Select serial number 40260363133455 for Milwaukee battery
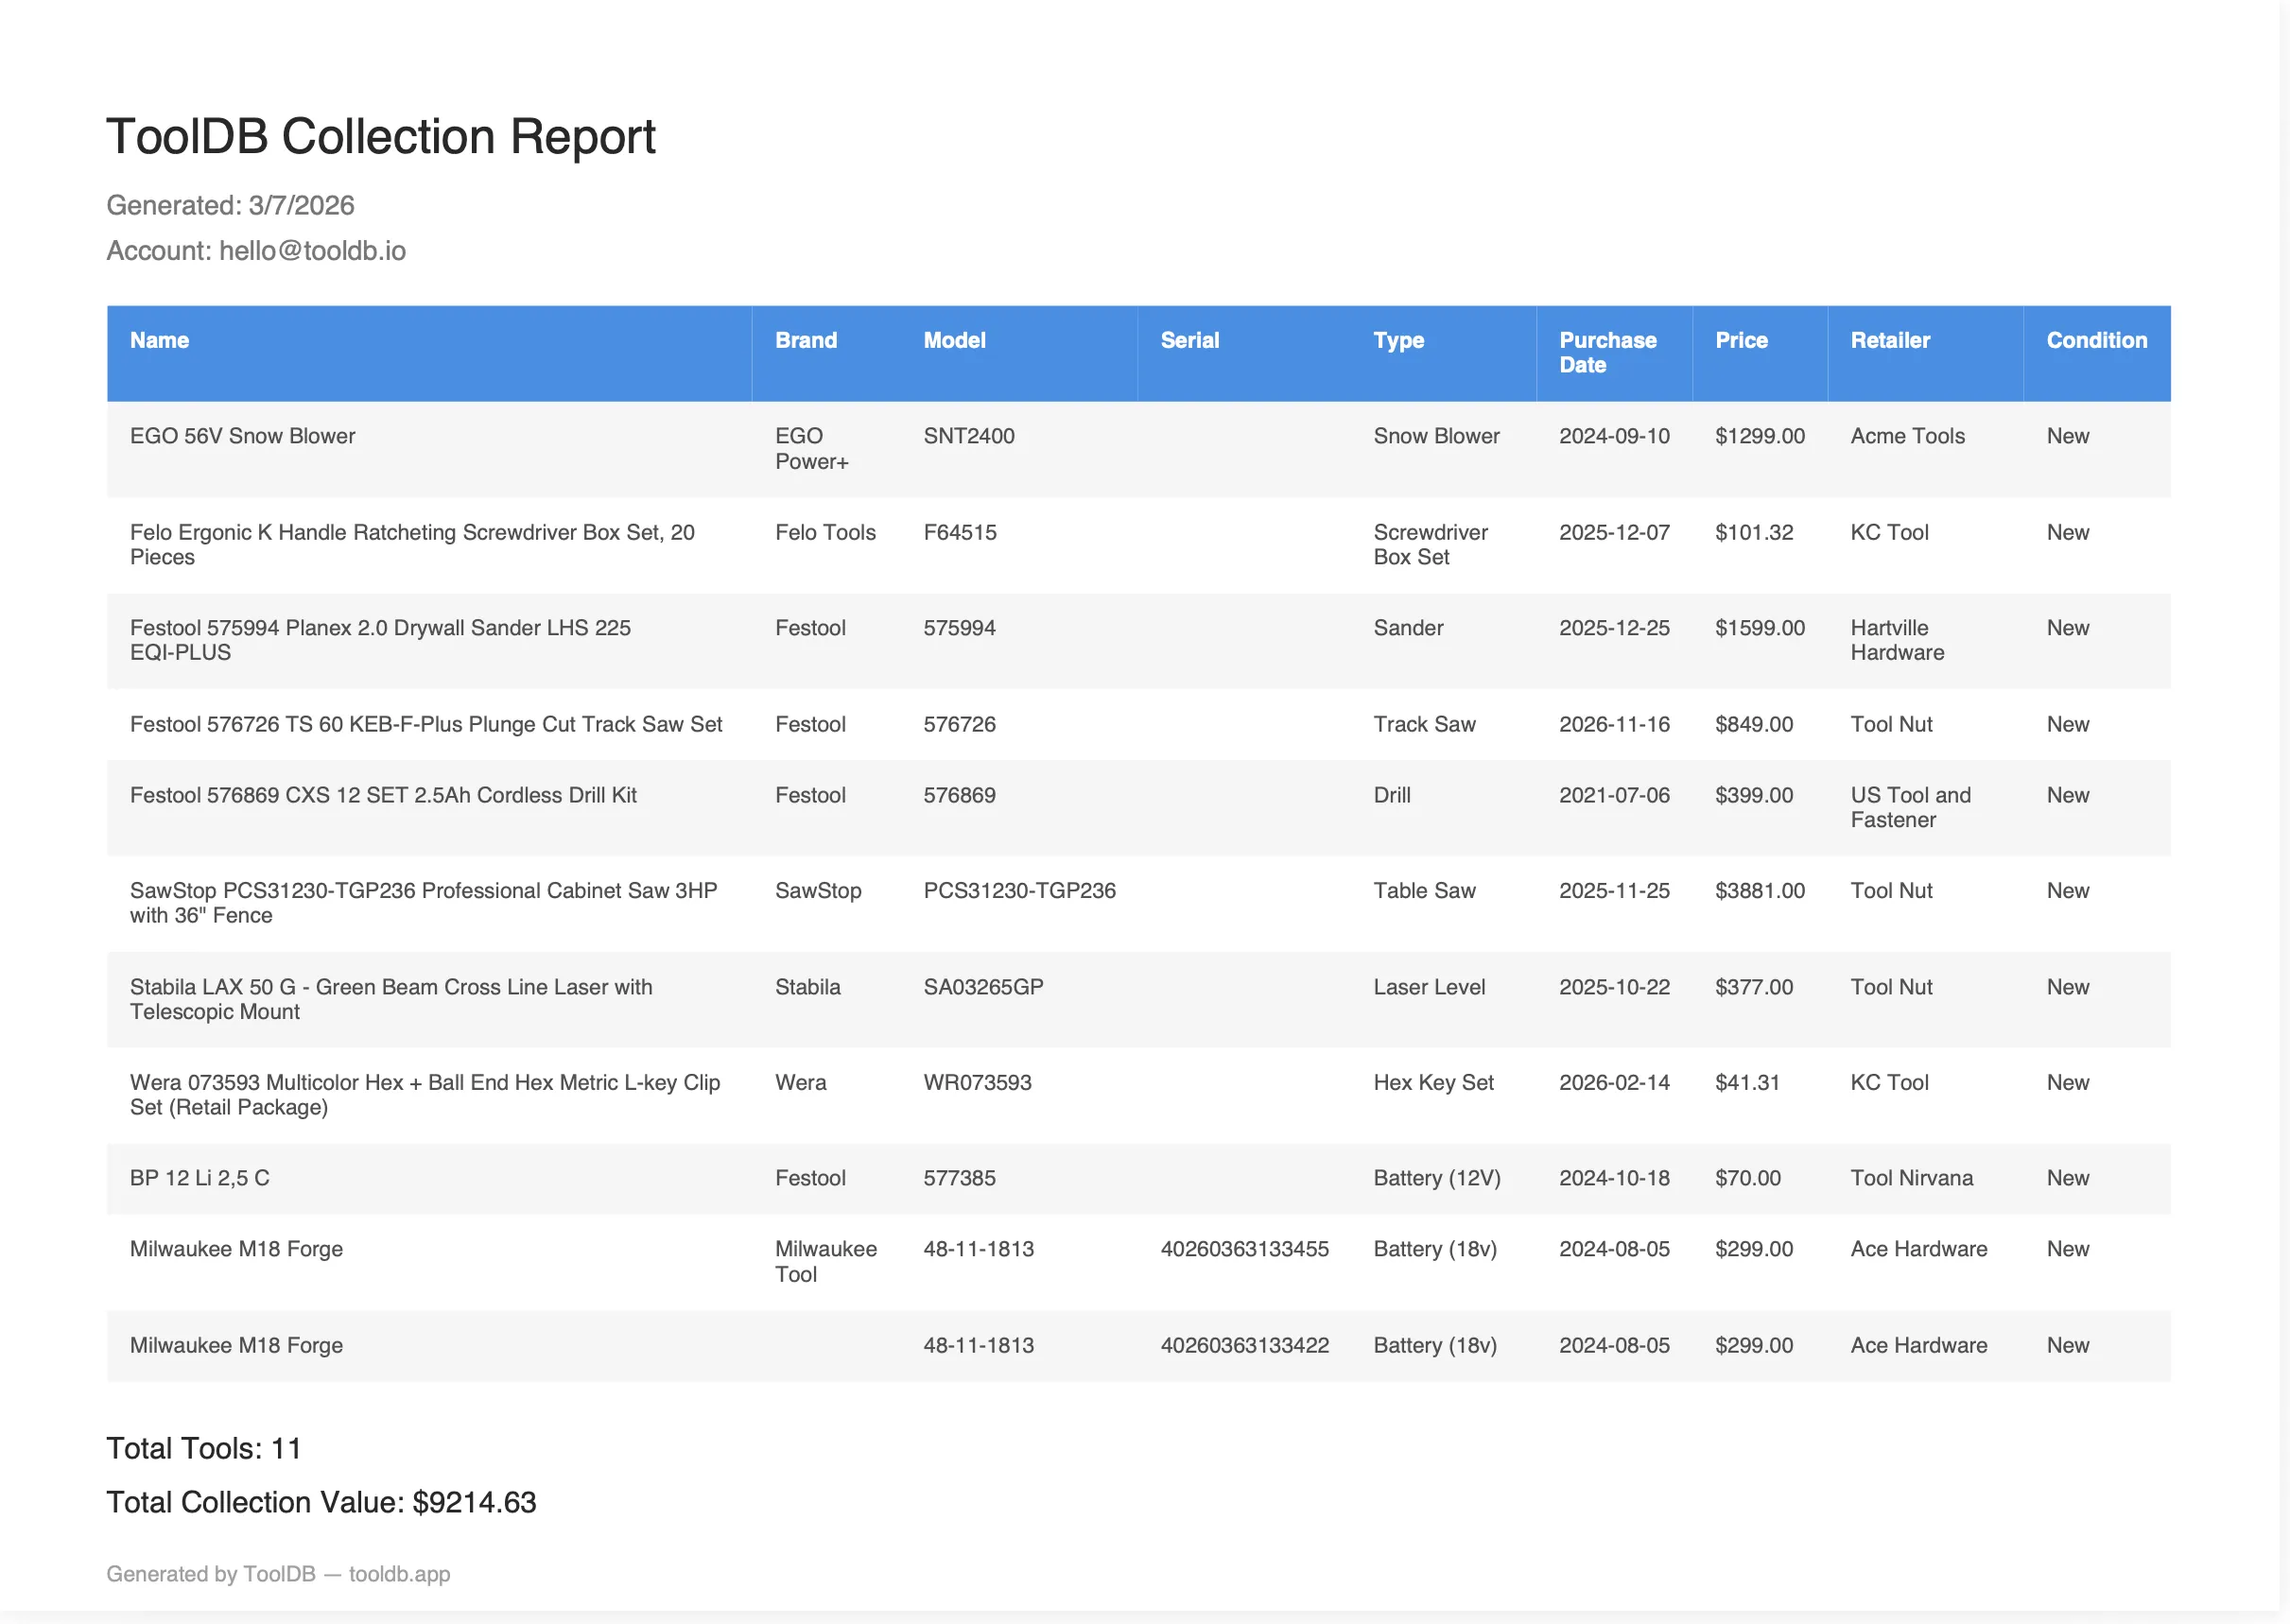The width and height of the screenshot is (2290, 1624). [1246, 1248]
